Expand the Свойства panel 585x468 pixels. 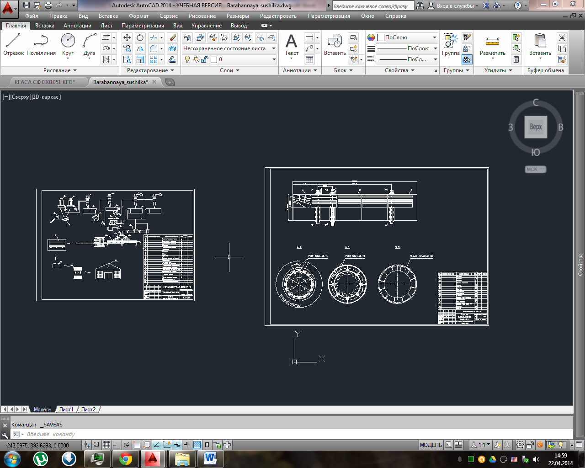[399, 70]
